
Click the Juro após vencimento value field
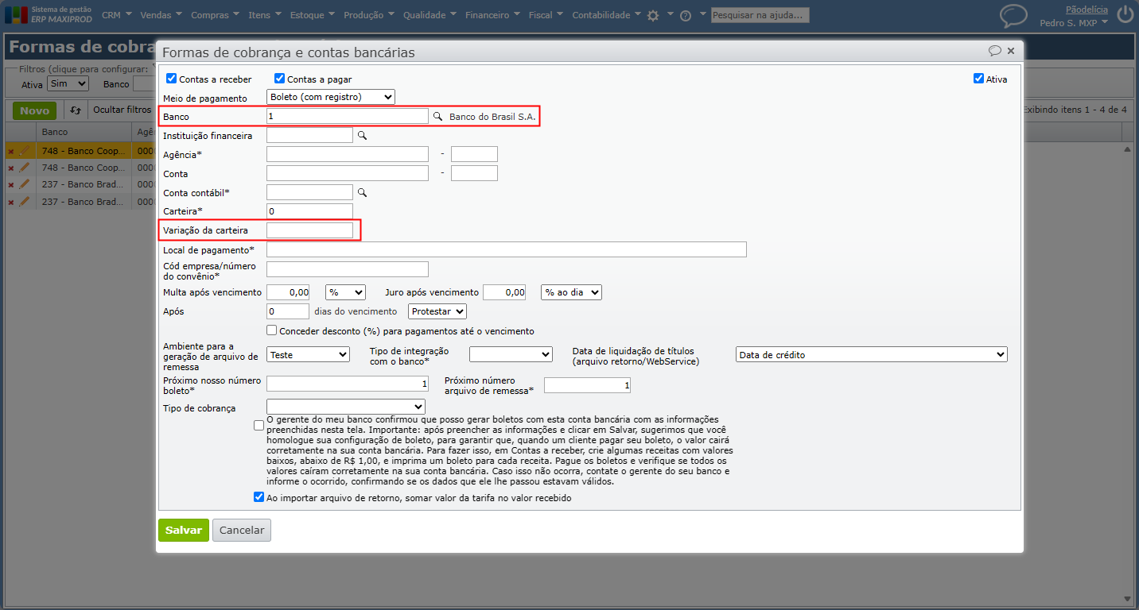click(504, 292)
